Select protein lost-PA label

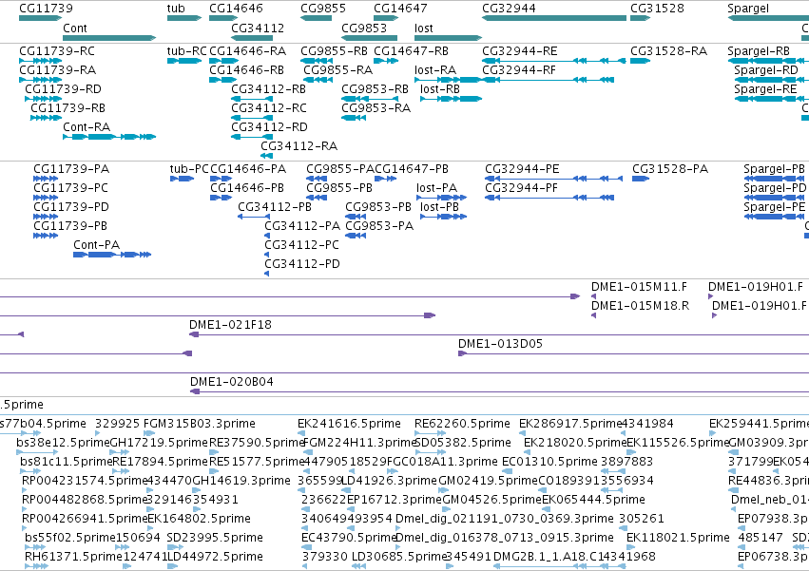437,188
